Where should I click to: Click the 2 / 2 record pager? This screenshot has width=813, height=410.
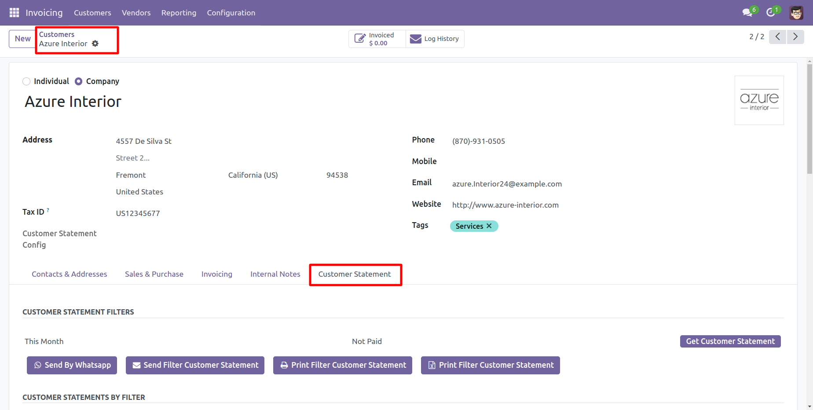tap(757, 37)
